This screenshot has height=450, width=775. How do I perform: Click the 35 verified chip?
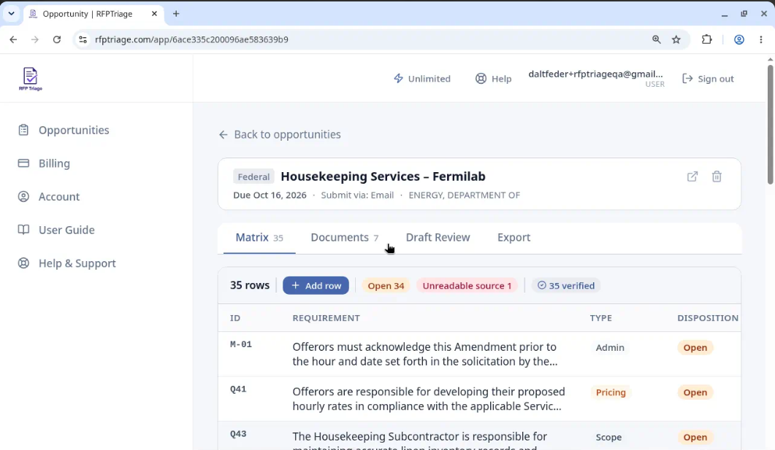pos(566,286)
